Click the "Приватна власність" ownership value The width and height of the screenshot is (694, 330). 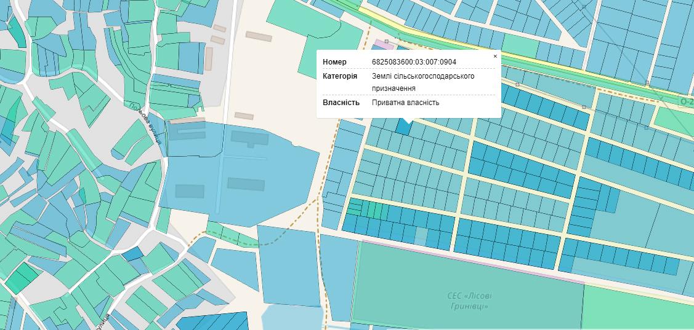pos(405,103)
